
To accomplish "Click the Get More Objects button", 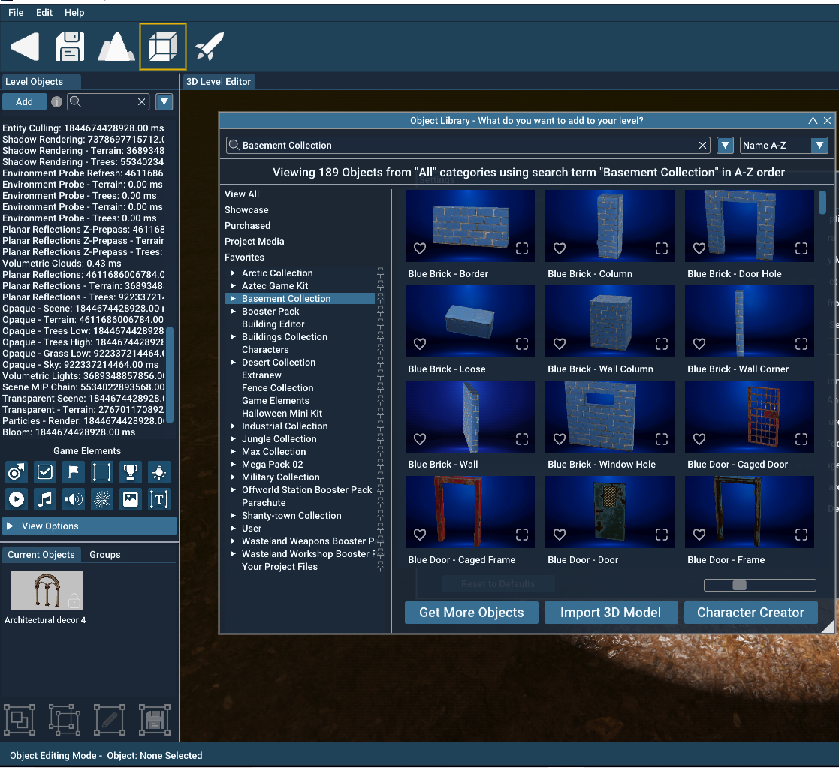I will click(x=471, y=613).
